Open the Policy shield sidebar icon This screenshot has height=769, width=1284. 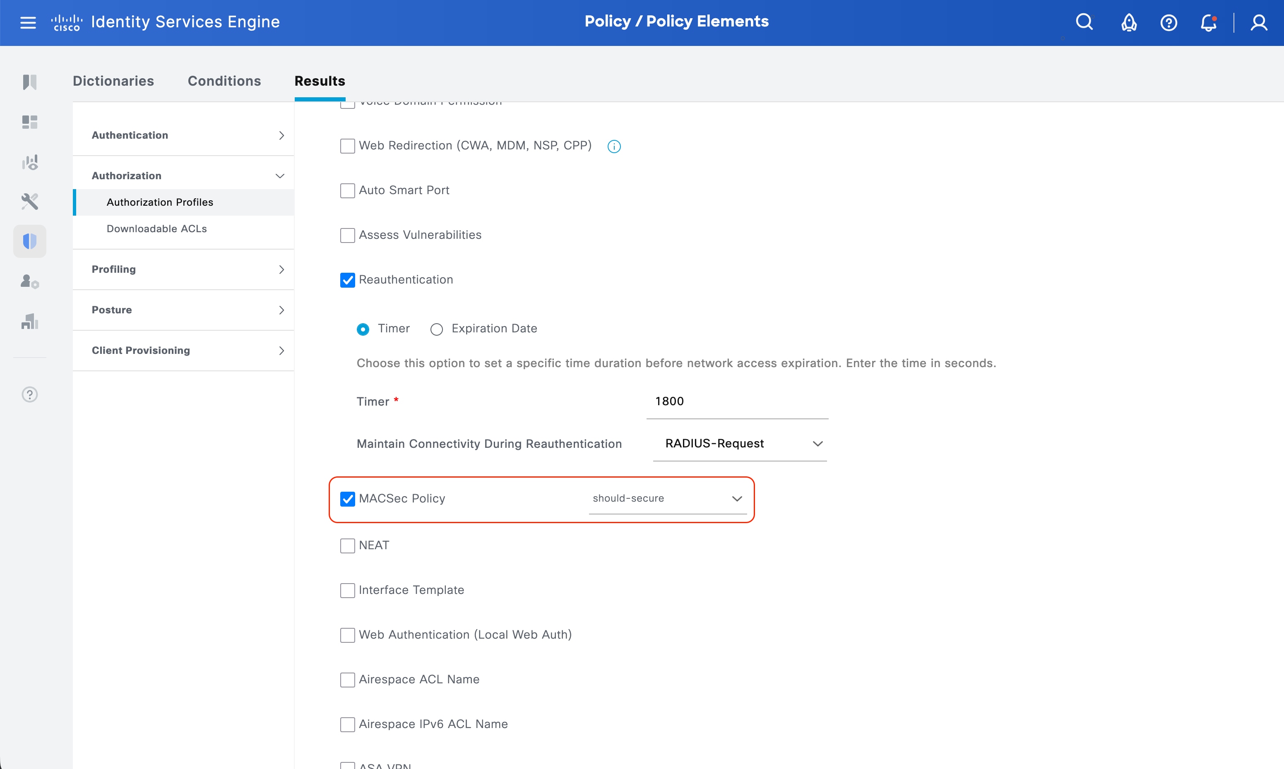[29, 241]
